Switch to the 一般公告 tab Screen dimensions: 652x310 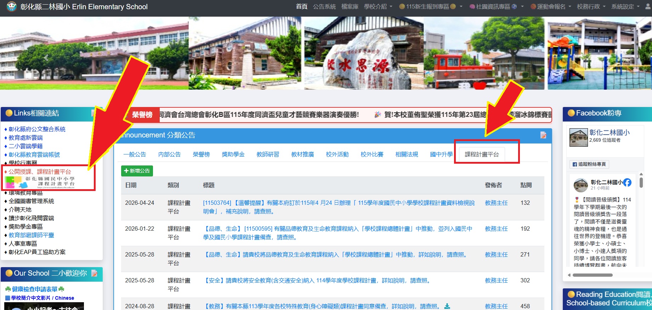pos(135,154)
